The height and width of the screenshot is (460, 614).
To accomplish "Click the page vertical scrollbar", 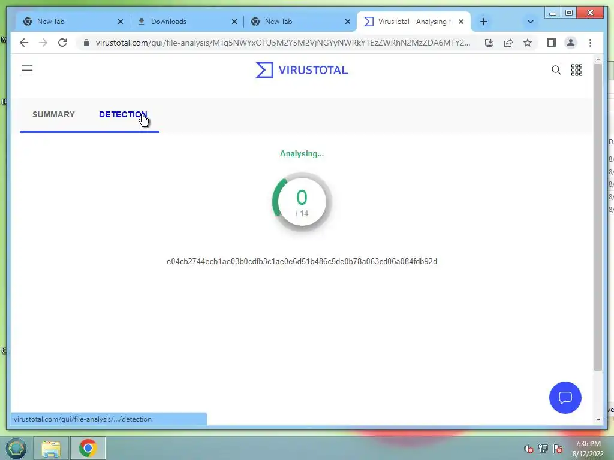I will [598, 217].
